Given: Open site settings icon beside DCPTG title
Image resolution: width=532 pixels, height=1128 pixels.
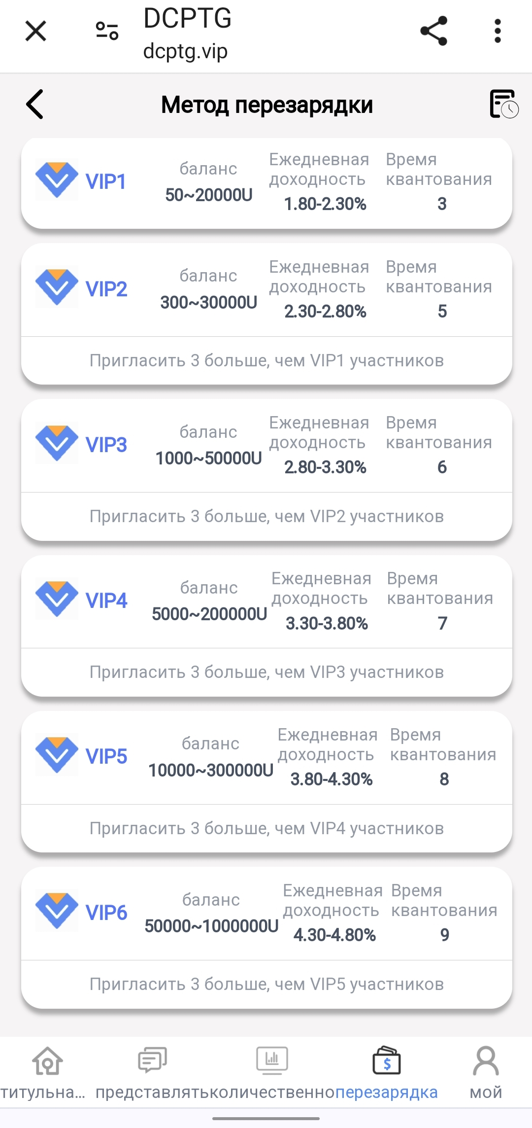Looking at the screenshot, I should tap(107, 32).
